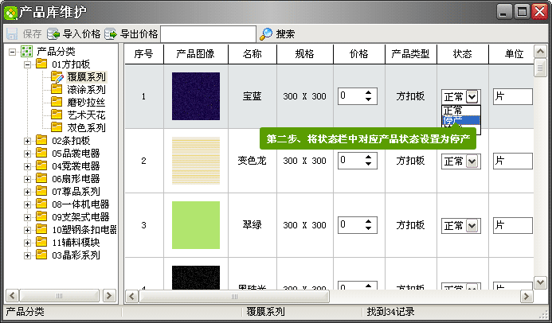Edit the unit field for 变色龙 row
Viewport: 552px width, 323px height.
512,161
